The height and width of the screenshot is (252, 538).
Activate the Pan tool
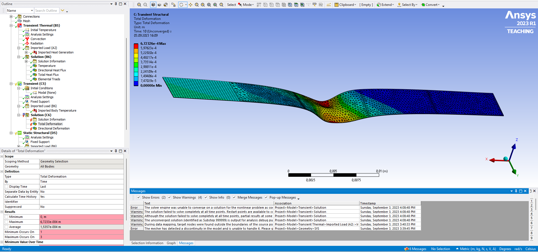click(x=191, y=5)
